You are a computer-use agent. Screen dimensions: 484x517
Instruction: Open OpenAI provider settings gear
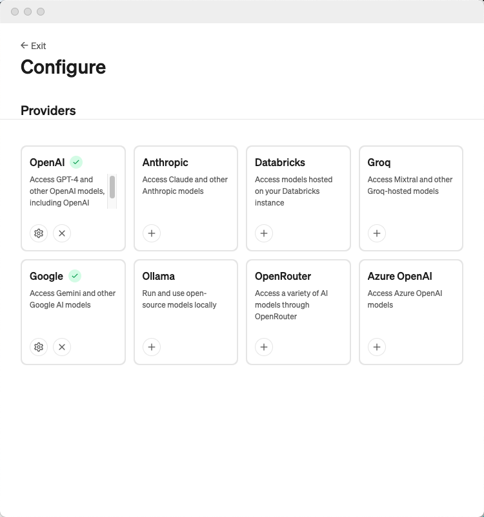pos(39,233)
